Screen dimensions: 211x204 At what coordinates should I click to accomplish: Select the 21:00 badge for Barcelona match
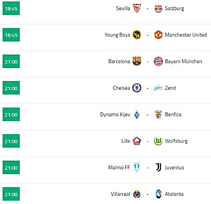11,61
